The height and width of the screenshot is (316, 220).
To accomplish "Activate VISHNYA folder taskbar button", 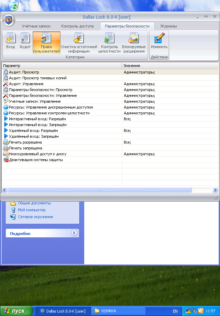I will (x=118, y=311).
